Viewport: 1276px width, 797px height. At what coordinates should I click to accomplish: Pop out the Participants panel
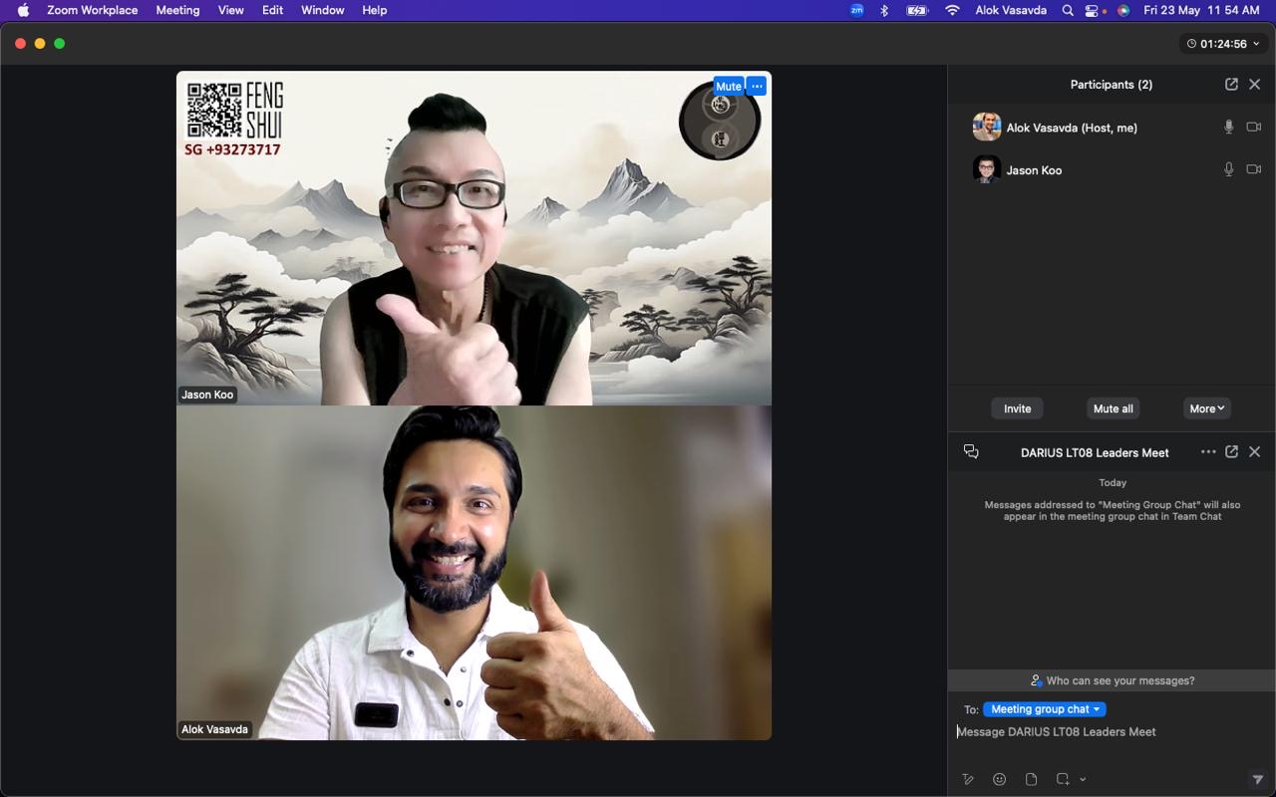1231,85
